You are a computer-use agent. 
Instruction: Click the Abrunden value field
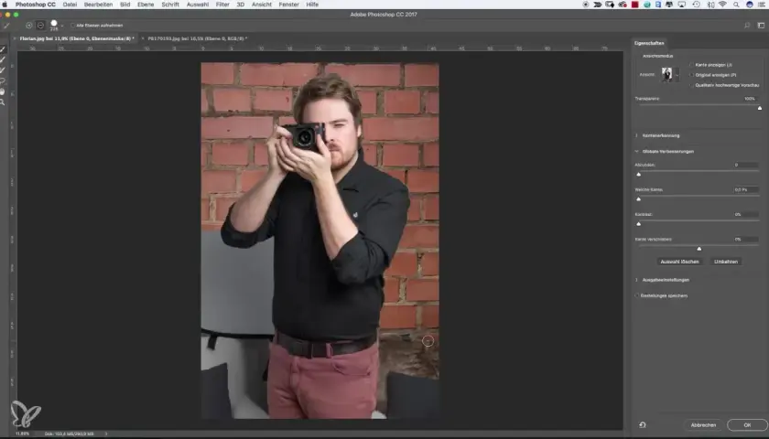tap(745, 166)
